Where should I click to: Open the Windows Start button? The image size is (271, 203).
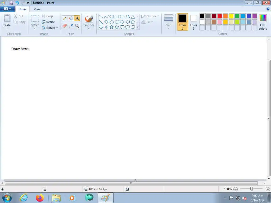click(x=7, y=198)
